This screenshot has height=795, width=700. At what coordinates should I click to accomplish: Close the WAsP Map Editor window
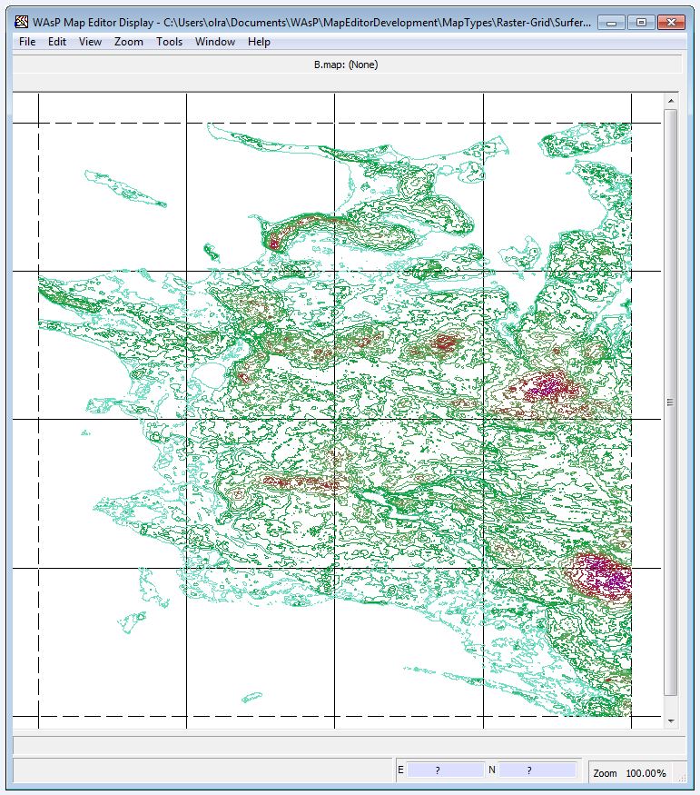[x=671, y=23]
